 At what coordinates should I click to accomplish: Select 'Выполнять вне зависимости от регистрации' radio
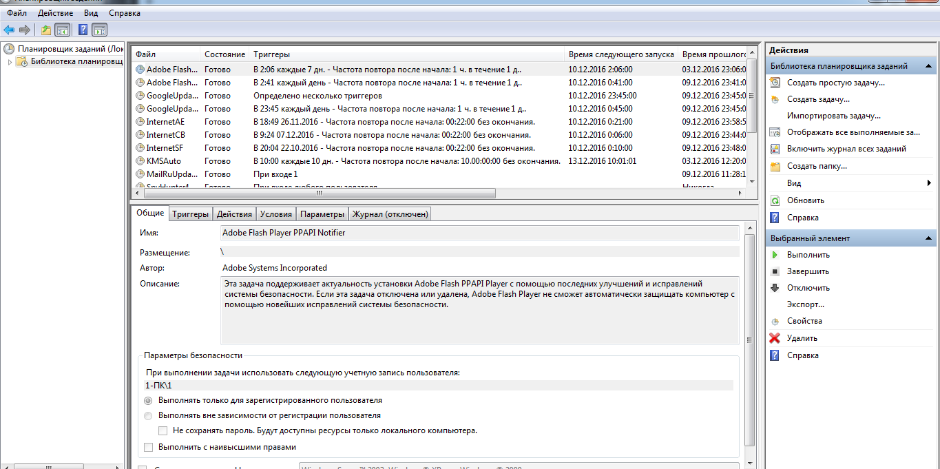(x=148, y=415)
